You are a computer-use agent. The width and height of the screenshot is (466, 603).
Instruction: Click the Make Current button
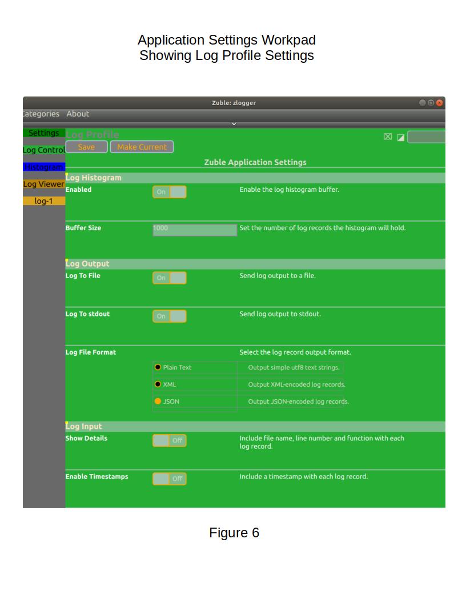tap(142, 147)
